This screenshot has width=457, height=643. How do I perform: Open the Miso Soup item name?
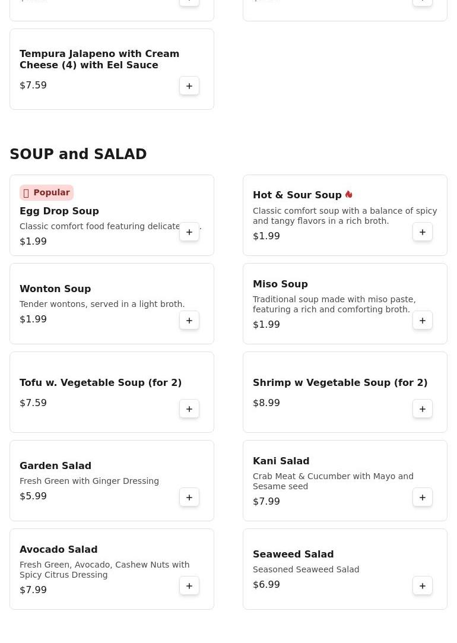tap(280, 284)
